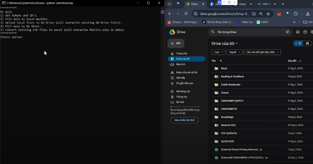Viewport: 313px width, 164px height.
Task: Close the APIs browser tab
Action: click(x=275, y=4)
